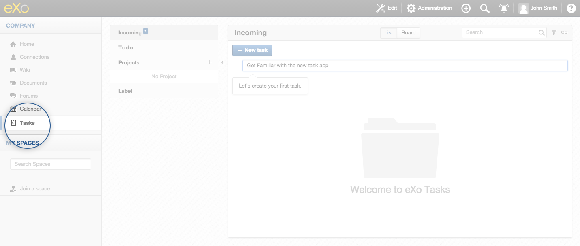Click the Connections person icon
The image size is (580, 246).
(x=13, y=57)
